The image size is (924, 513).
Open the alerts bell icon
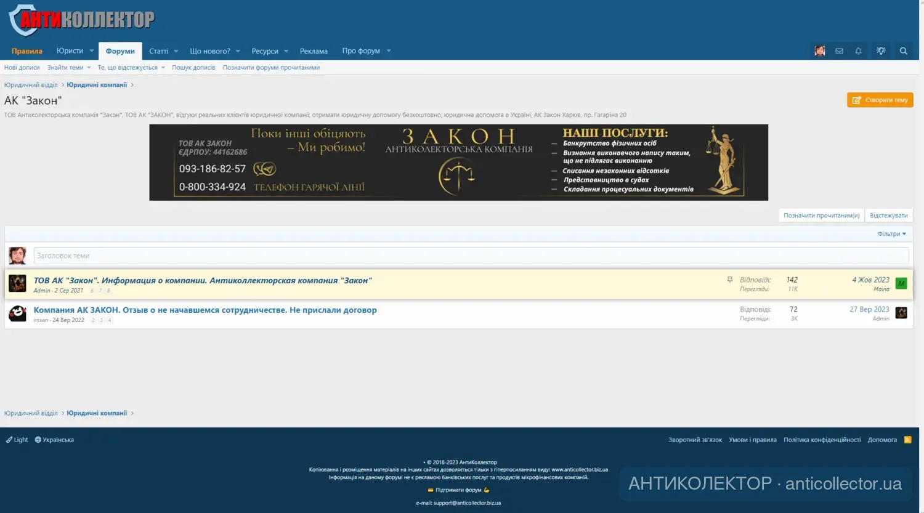click(x=858, y=50)
